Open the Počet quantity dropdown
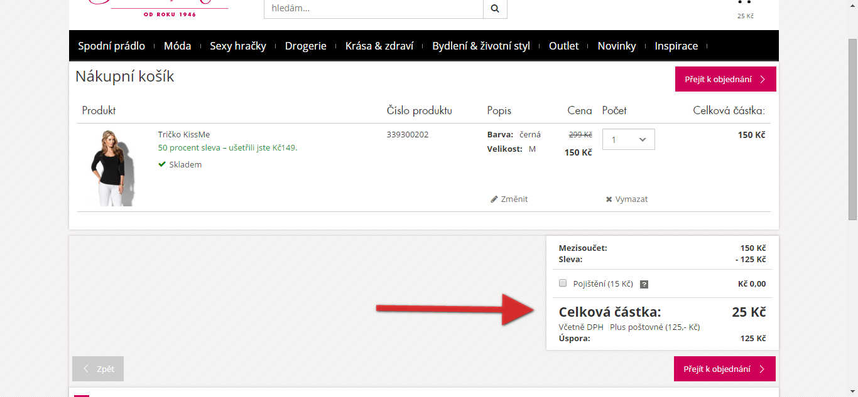Image resolution: width=858 pixels, height=397 pixels. 629,139
